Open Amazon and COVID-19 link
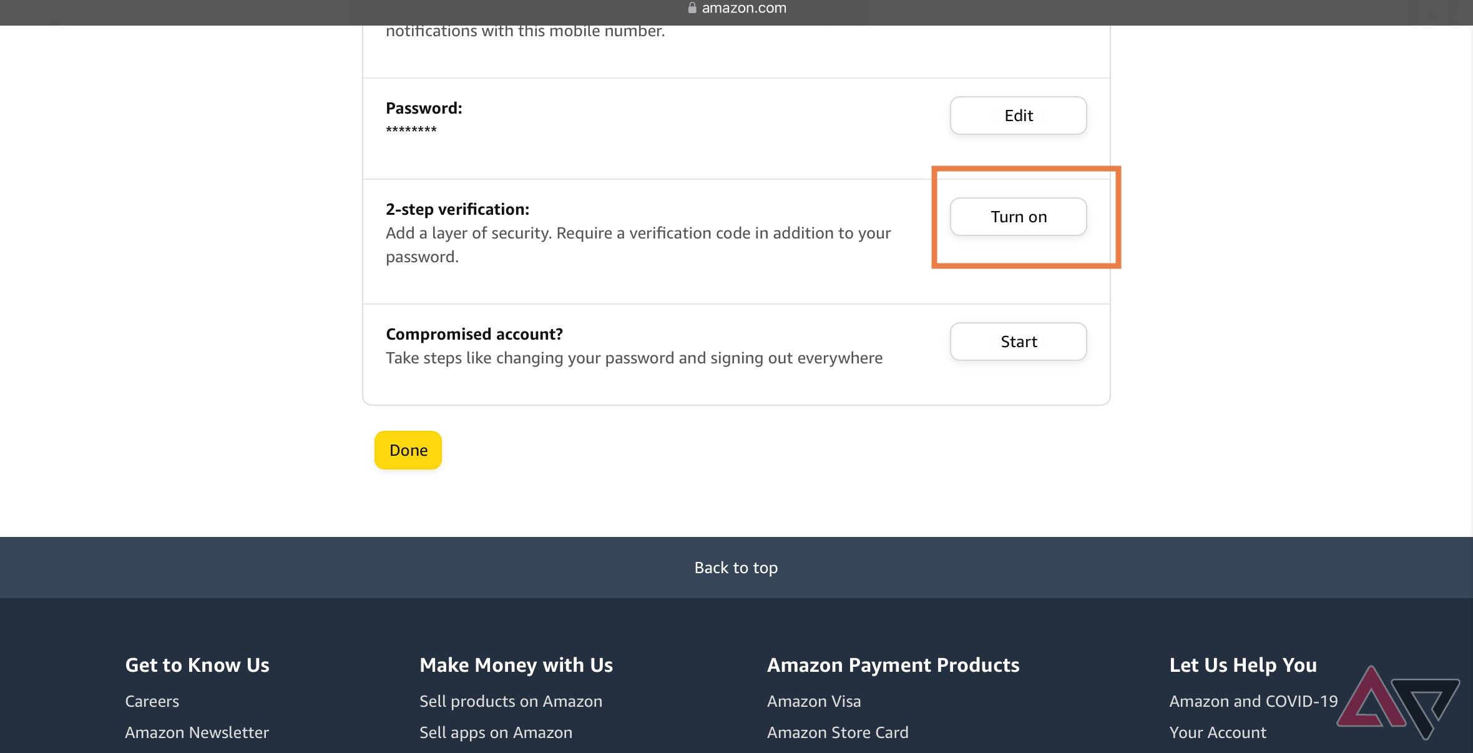Image resolution: width=1473 pixels, height=753 pixels. (x=1252, y=700)
